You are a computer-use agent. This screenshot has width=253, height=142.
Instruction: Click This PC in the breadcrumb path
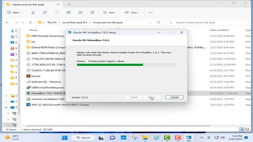pos(52,22)
